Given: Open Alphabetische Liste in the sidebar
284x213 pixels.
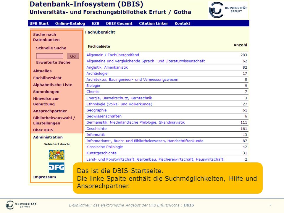Looking at the screenshot, I should (53, 85).
